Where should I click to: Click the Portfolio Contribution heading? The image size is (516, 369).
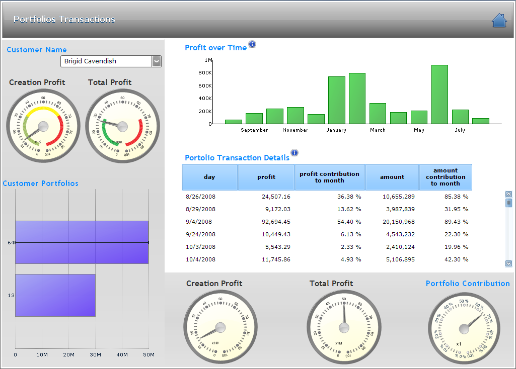click(x=468, y=284)
